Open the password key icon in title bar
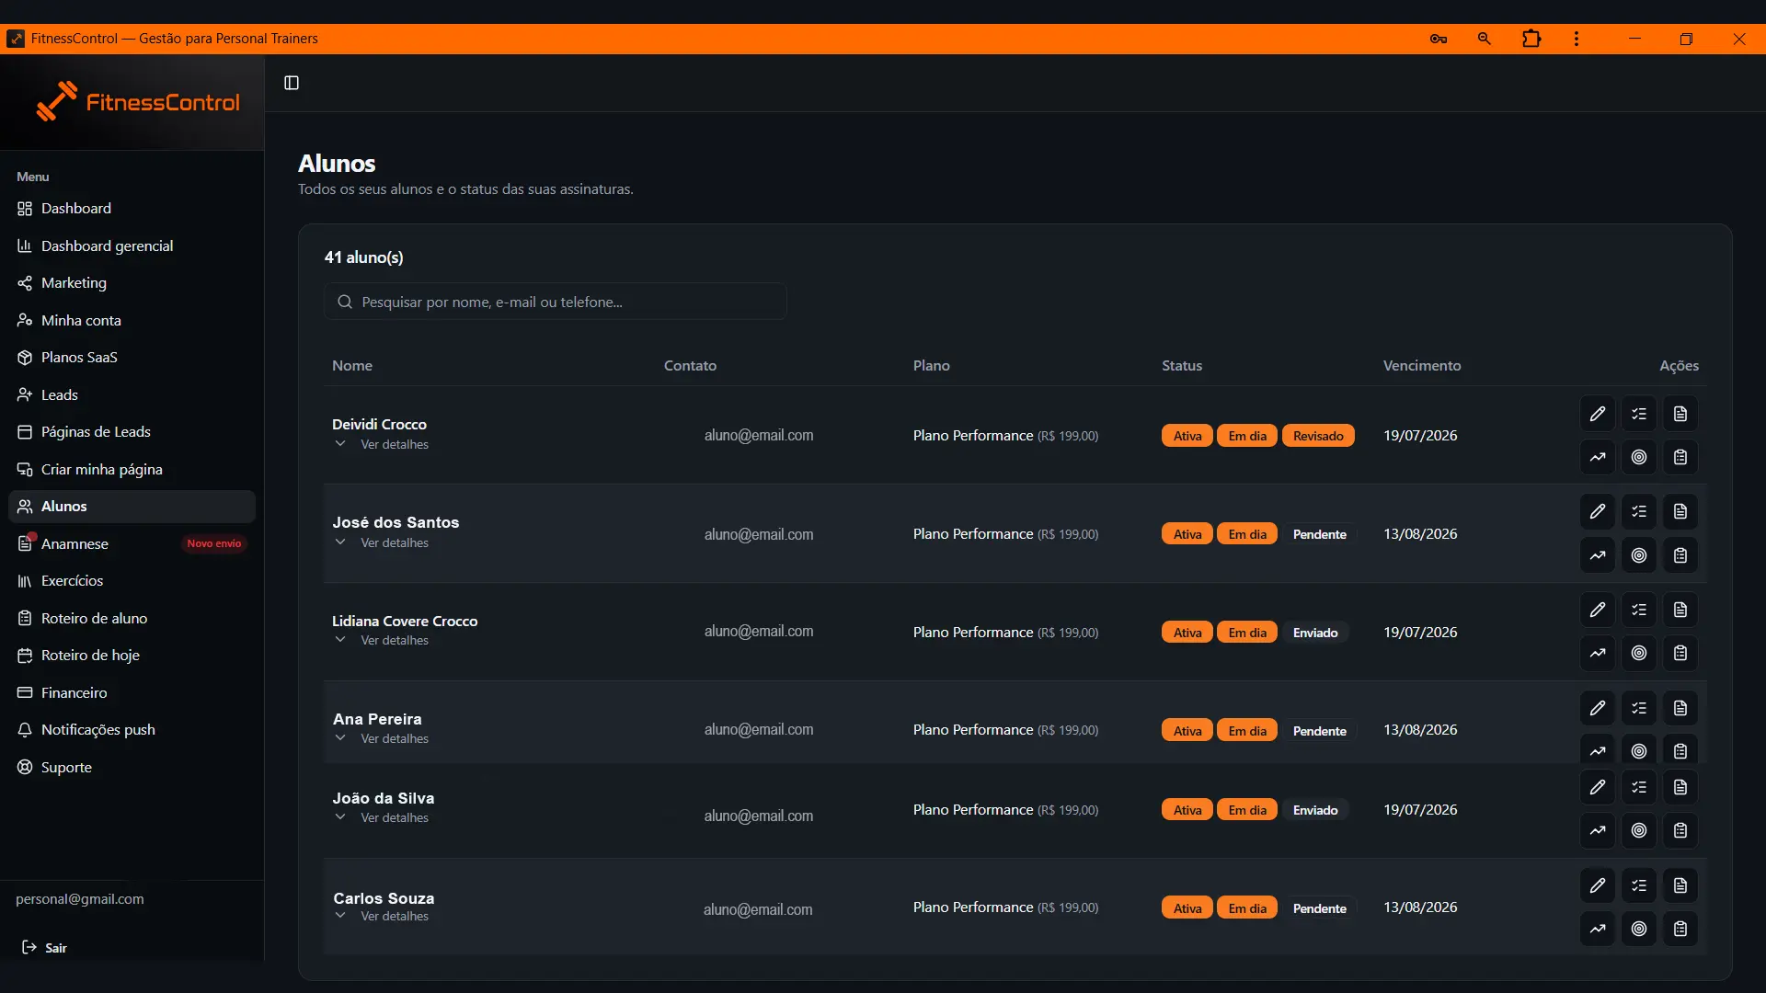 [x=1439, y=39]
